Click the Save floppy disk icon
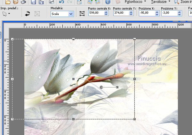 (33, 2)
